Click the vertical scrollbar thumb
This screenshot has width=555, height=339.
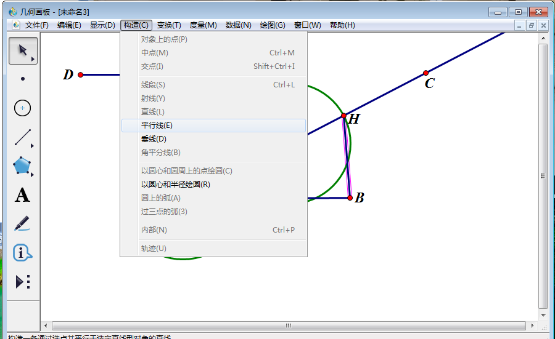click(543, 176)
